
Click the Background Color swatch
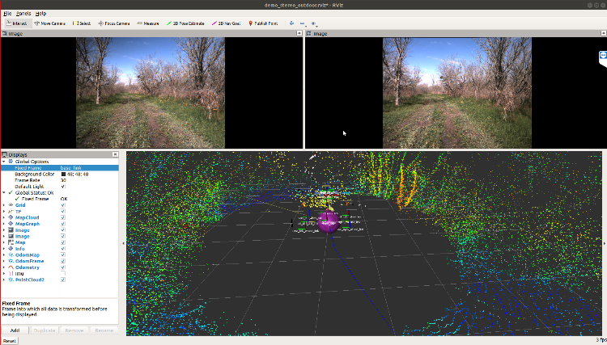pos(64,174)
